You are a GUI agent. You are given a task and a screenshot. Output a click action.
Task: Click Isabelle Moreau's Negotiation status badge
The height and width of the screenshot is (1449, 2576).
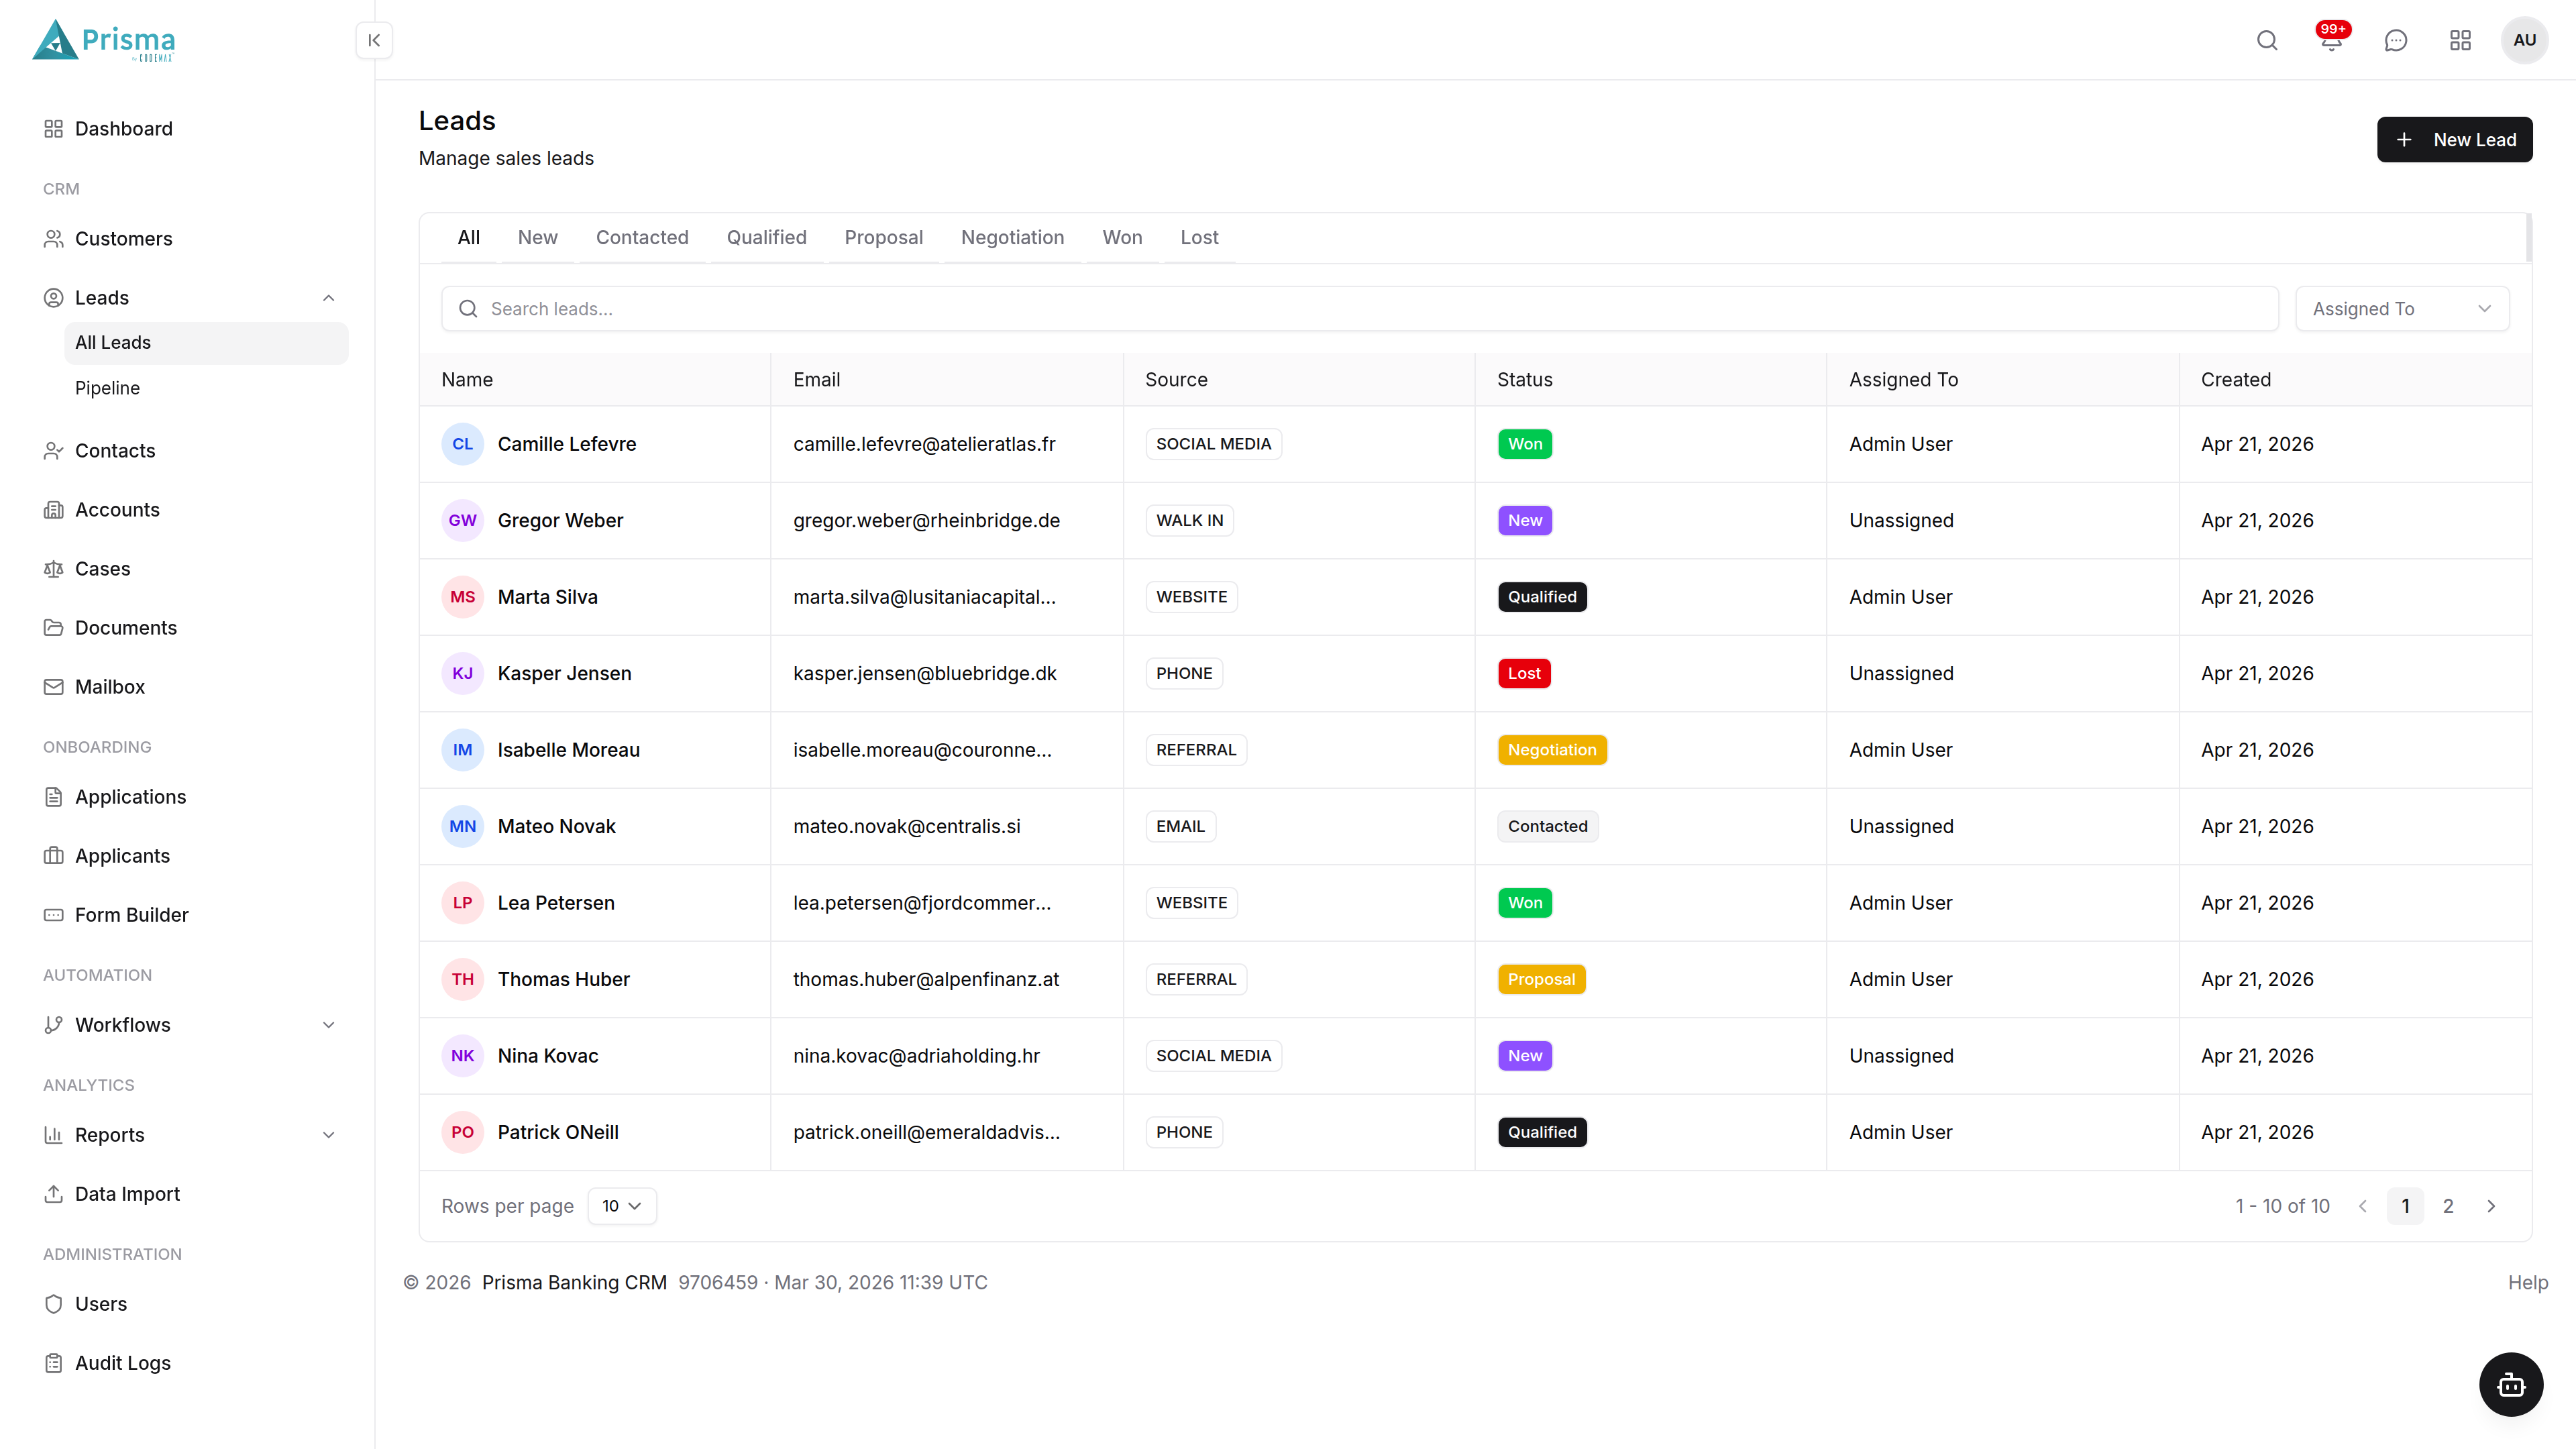(1552, 750)
